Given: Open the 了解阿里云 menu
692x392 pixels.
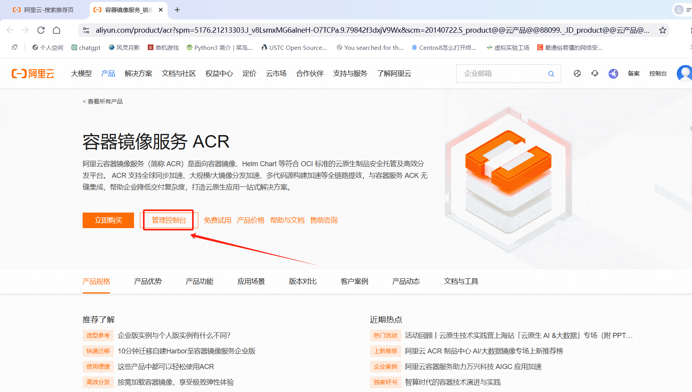Looking at the screenshot, I should [x=394, y=74].
